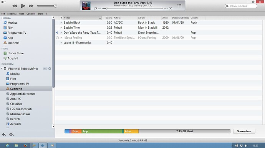This screenshot has height=148, width=265.
Task: Open the Up Next list icon
Action: coord(179,6)
